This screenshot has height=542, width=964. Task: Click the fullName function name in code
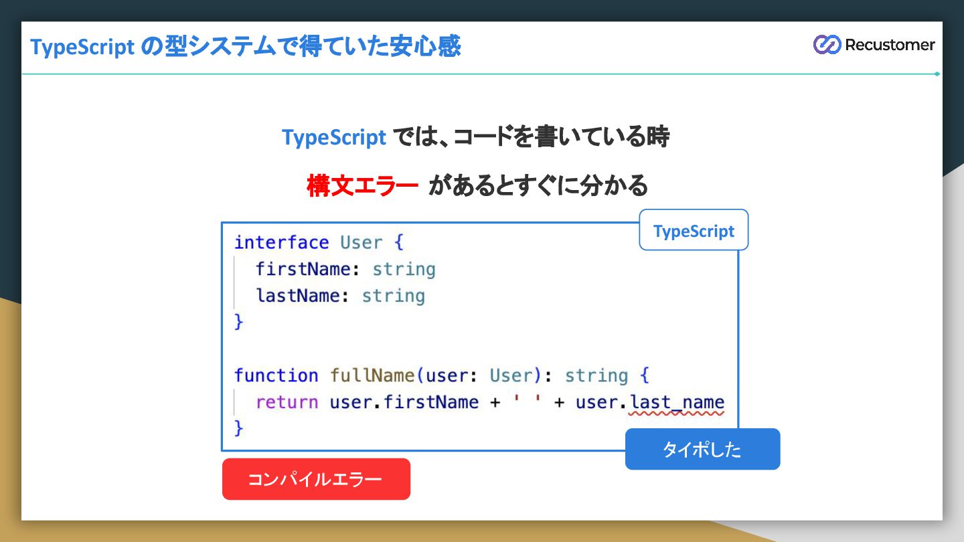point(372,375)
